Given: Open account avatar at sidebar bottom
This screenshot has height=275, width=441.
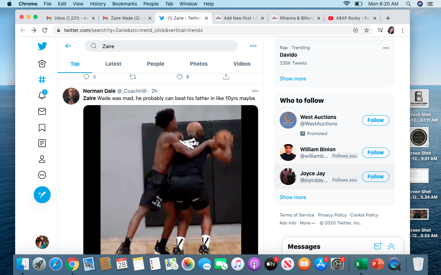Looking at the screenshot, I should tap(42, 242).
